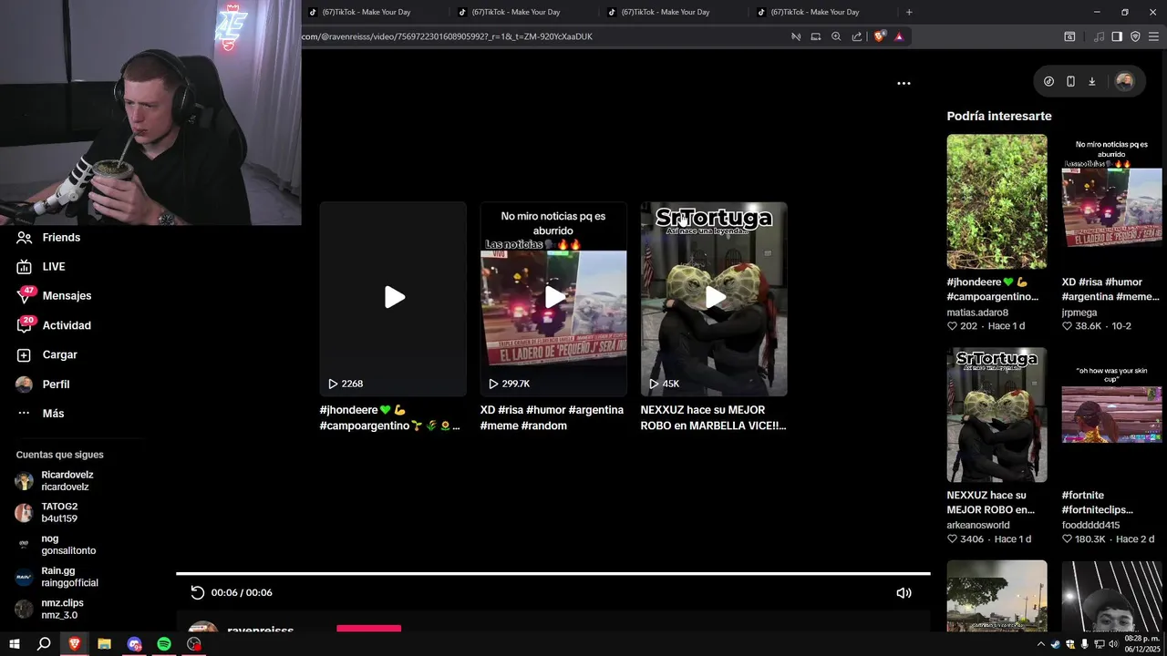Click the "Podría interesarte" heading

[998, 116]
